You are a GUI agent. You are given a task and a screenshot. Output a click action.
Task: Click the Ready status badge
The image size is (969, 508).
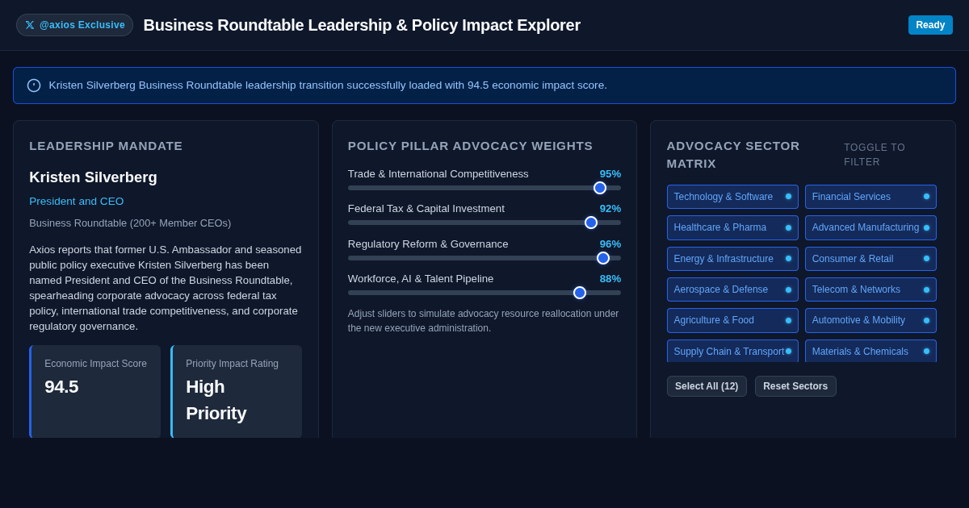[930, 25]
